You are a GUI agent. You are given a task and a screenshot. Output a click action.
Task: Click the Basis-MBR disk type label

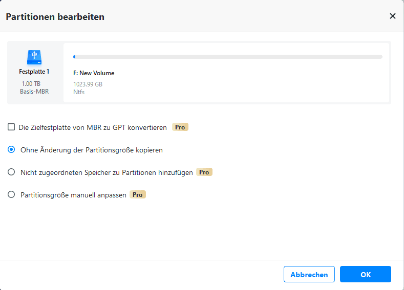pos(34,91)
